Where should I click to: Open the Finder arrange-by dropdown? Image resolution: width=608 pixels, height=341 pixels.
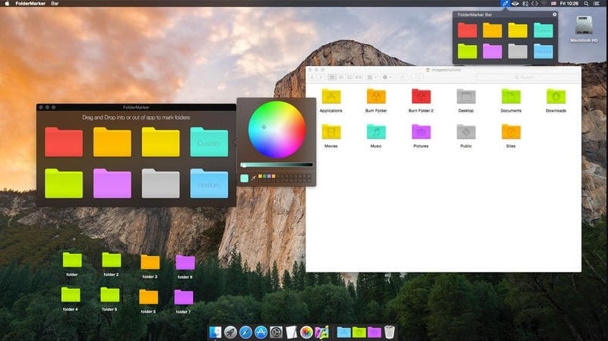coord(372,77)
